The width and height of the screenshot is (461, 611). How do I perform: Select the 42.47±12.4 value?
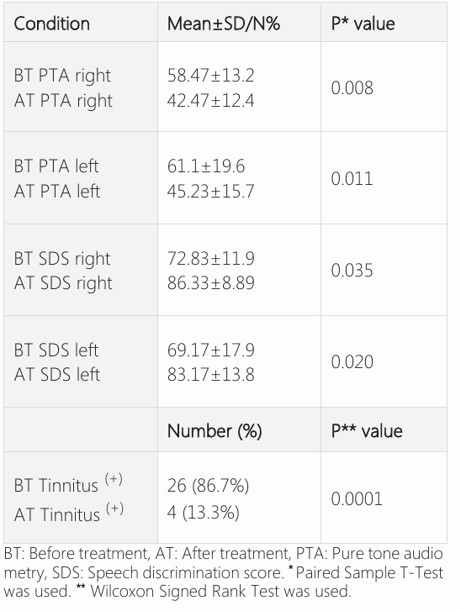(211, 101)
